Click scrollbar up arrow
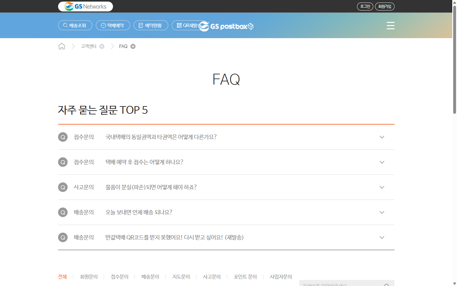 [454, 2]
